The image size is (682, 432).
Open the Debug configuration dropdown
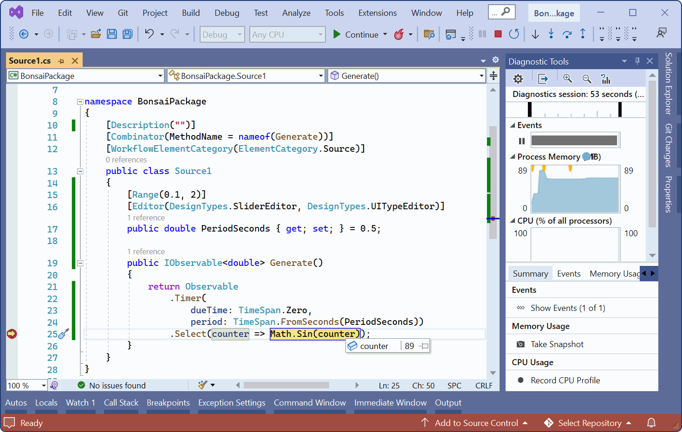pyautogui.click(x=222, y=34)
